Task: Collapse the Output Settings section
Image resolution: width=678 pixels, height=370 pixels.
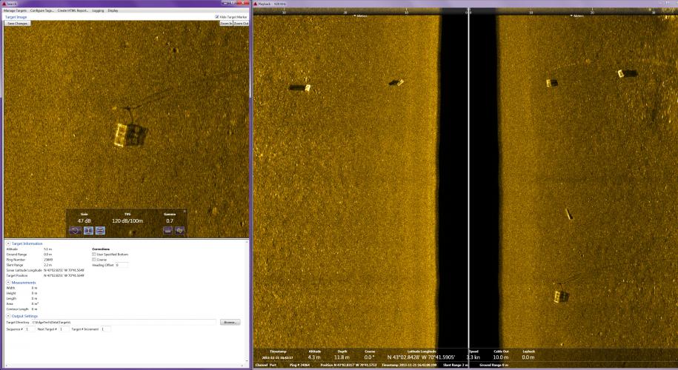Action: [8, 316]
